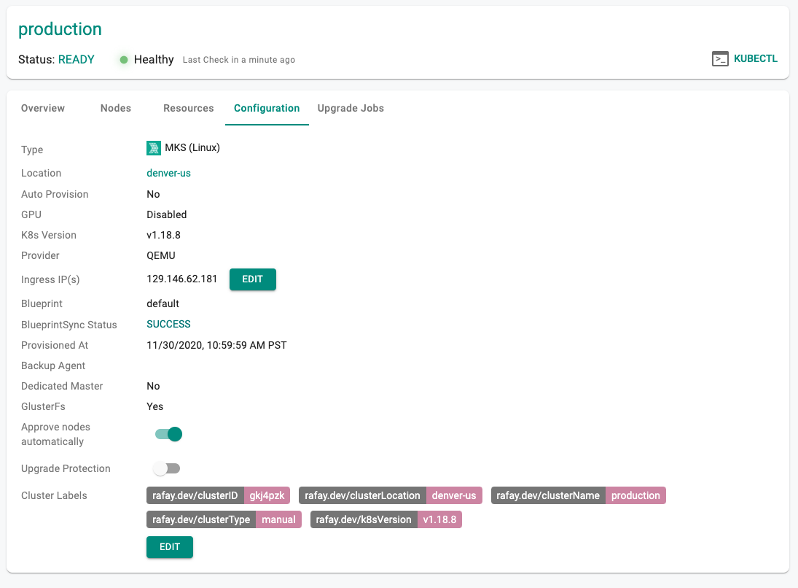Click the v1.18.8 label value chip
Viewport: 798px width, 588px height.
439,519
